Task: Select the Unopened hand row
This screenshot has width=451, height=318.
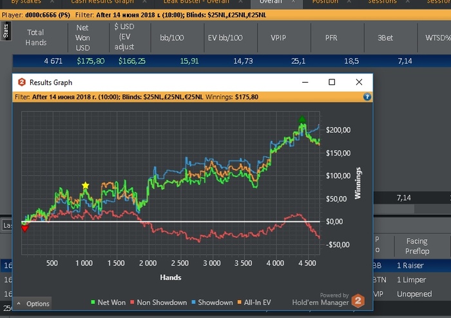Action: pyautogui.click(x=414, y=293)
